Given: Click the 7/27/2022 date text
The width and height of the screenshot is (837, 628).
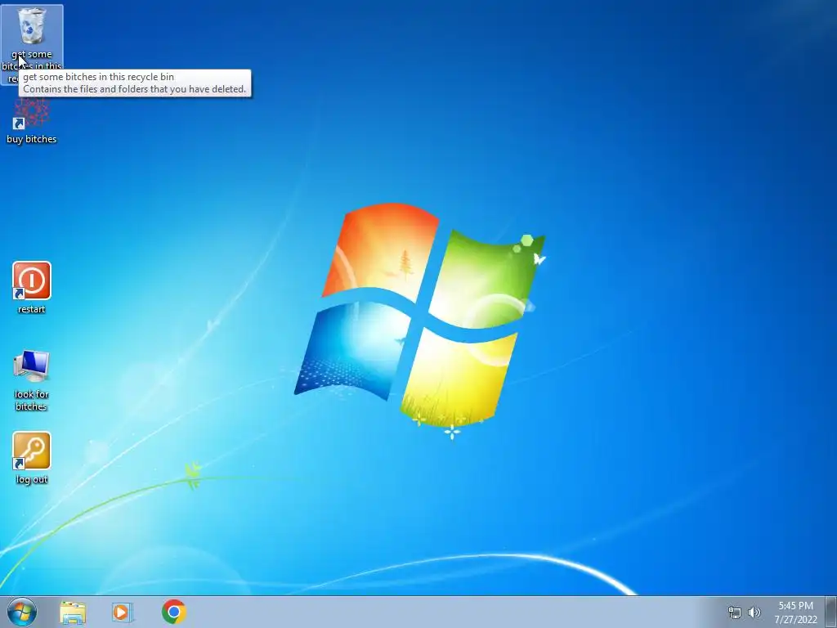Looking at the screenshot, I should pos(795,620).
